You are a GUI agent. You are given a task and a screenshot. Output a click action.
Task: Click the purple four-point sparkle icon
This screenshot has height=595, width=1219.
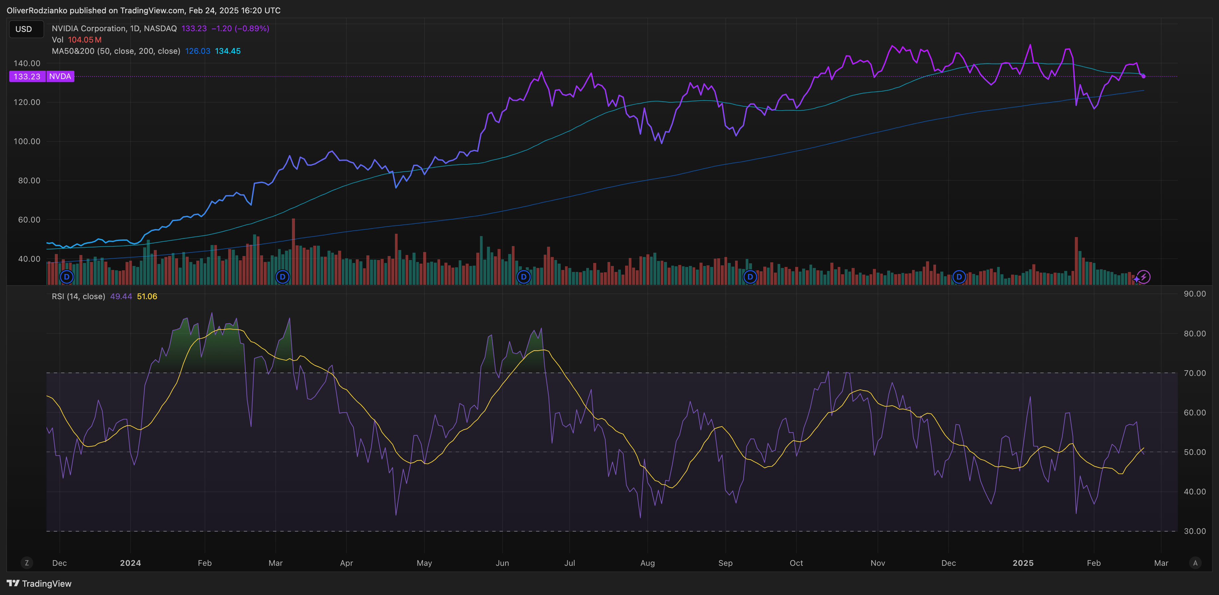click(1136, 279)
